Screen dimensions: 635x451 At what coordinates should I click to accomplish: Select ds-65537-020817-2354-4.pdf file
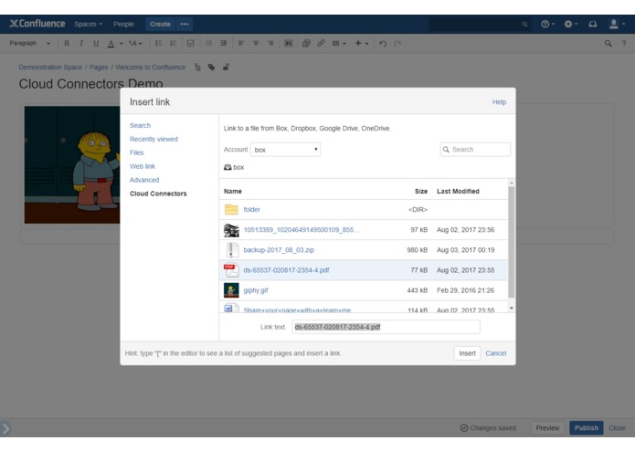pos(286,270)
